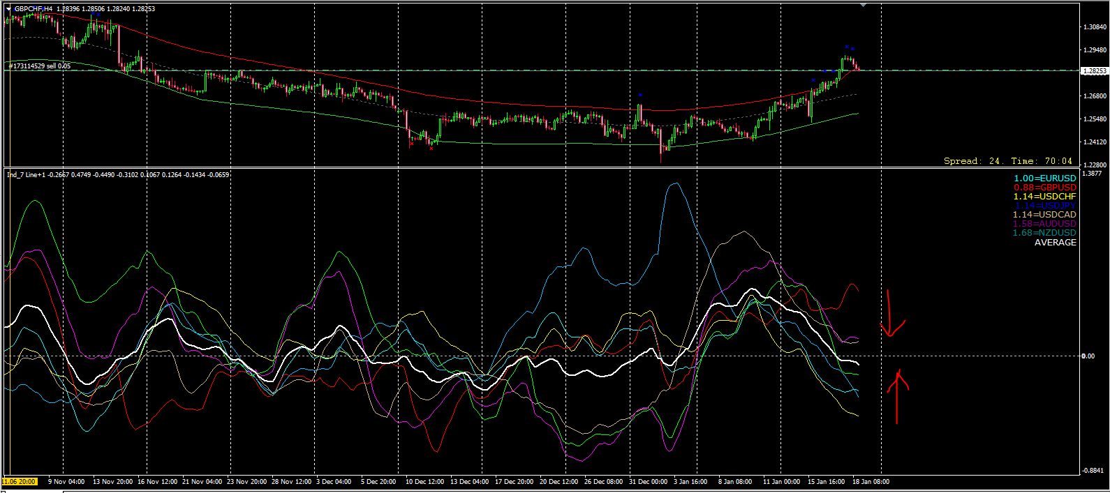Viewport: 1110px width, 493px height.
Task: Click the current price tag 1.28253
Action: click(1095, 71)
